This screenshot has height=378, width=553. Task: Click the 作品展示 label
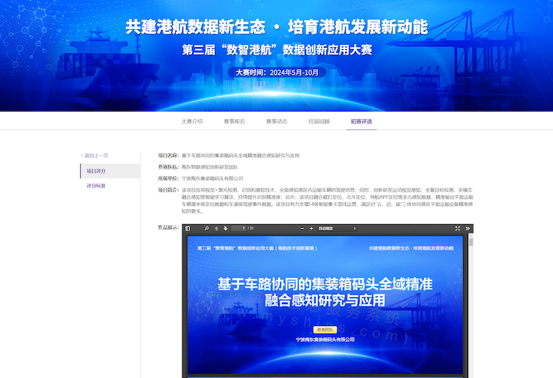coord(168,227)
